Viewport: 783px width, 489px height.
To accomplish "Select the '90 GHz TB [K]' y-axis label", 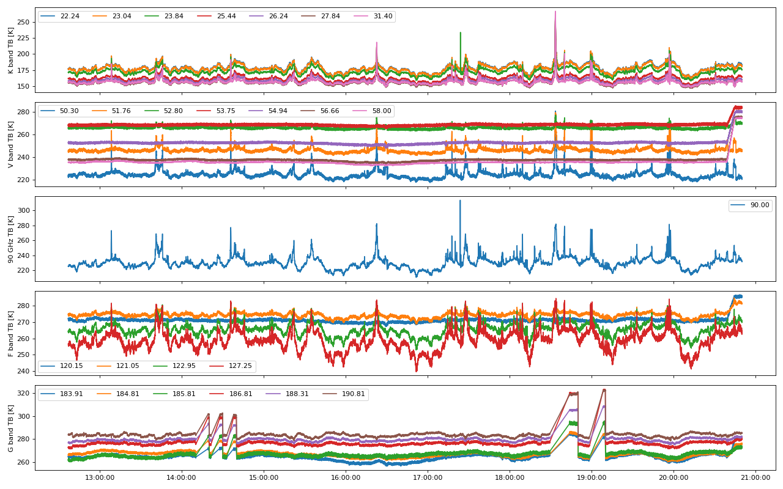I will click(11, 239).
